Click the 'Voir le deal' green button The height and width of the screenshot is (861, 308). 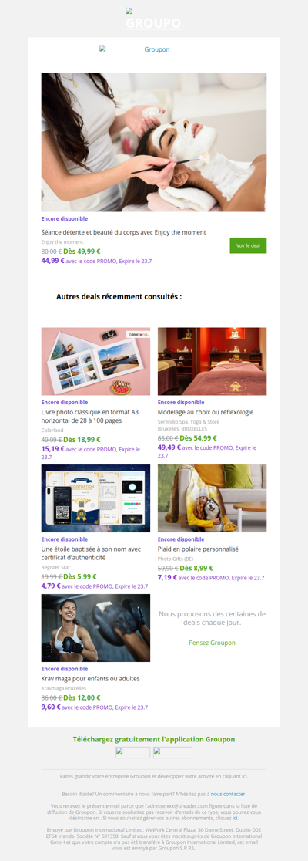tap(248, 245)
